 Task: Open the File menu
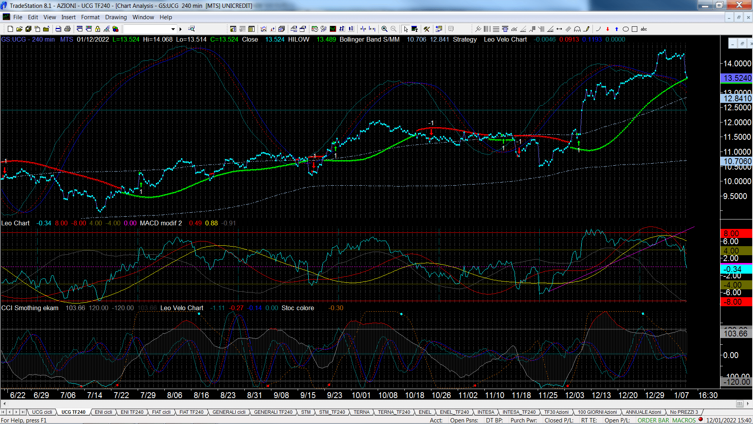[18, 17]
